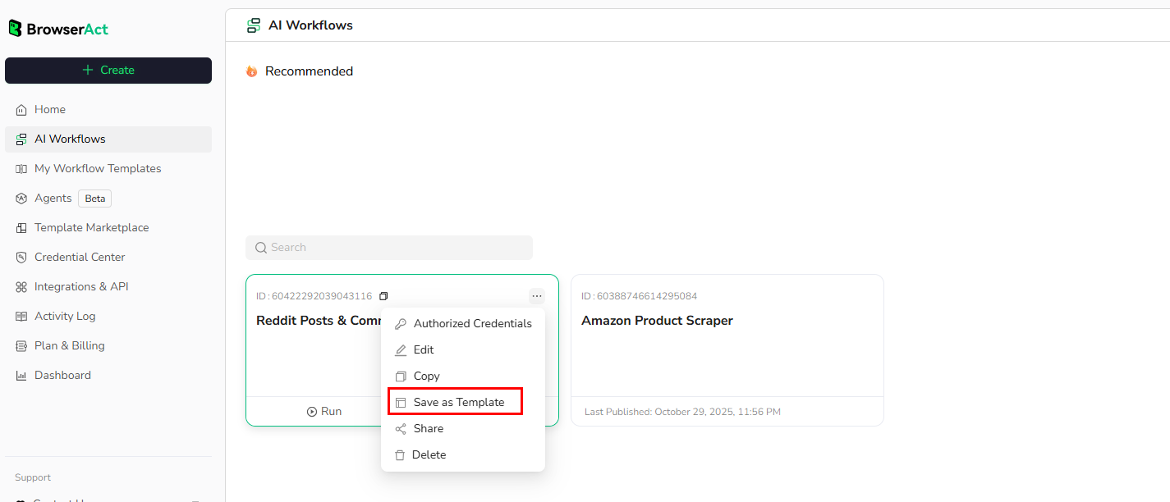
Task: Choose Edit in the context menu
Action: [424, 350]
